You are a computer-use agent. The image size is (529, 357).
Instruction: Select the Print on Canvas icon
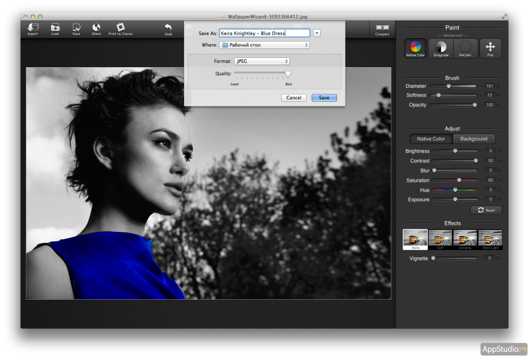coord(120,28)
